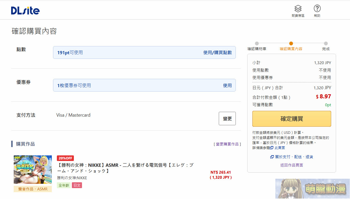Apply coupon via the 使用 link
This screenshot has width=350, height=199.
[228, 85]
